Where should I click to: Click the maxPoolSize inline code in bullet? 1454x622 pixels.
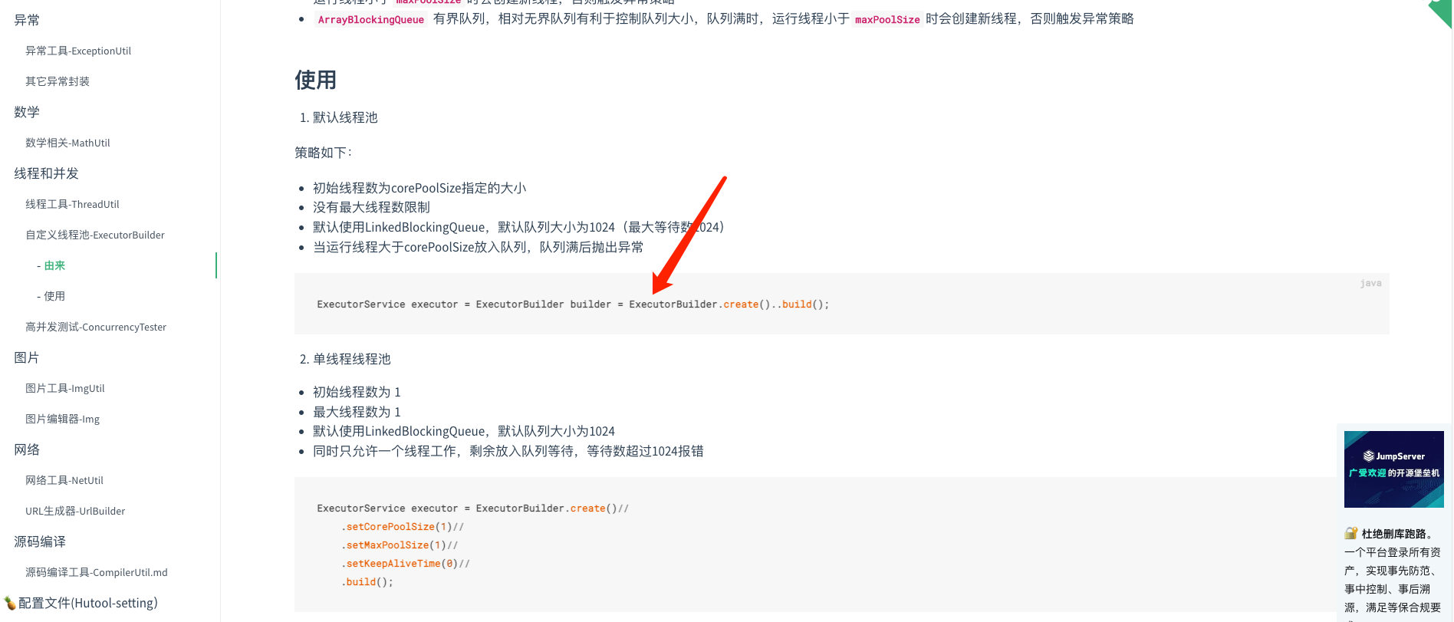coord(887,19)
